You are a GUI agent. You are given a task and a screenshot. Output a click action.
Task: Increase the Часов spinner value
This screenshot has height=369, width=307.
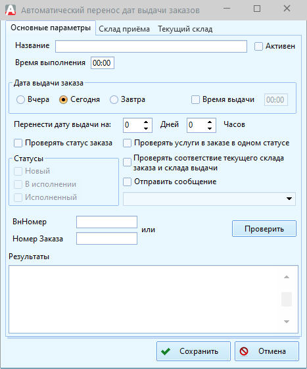coord(210,122)
